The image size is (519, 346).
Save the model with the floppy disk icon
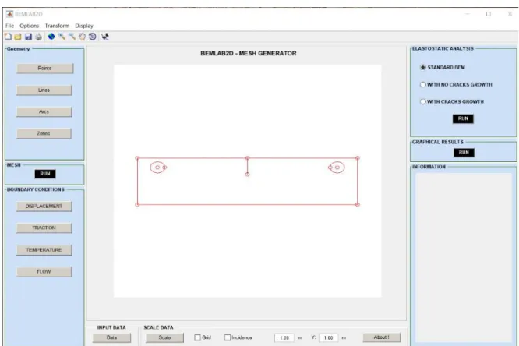point(28,37)
